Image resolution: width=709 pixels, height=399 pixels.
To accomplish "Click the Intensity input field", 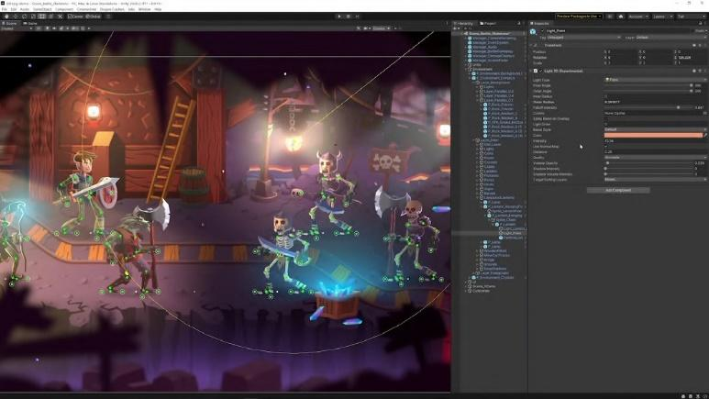I will 656,140.
